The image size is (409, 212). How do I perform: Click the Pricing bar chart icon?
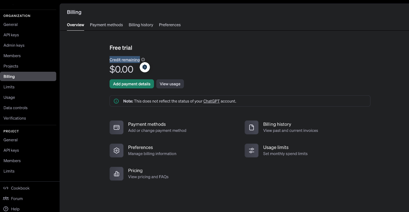pyautogui.click(x=117, y=174)
